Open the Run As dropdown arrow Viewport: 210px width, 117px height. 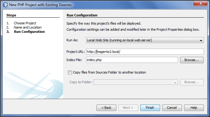(201, 40)
